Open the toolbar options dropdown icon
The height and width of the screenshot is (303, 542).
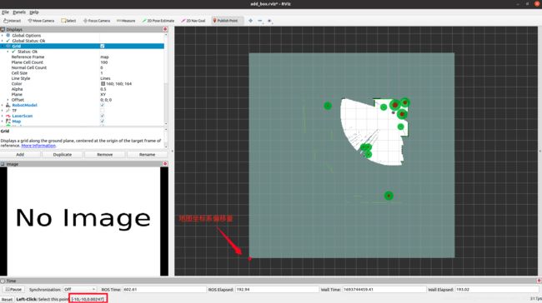click(269, 21)
